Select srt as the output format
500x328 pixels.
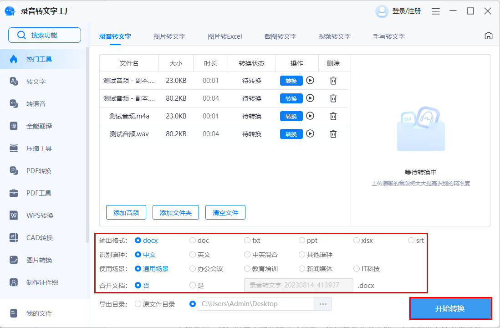point(411,240)
